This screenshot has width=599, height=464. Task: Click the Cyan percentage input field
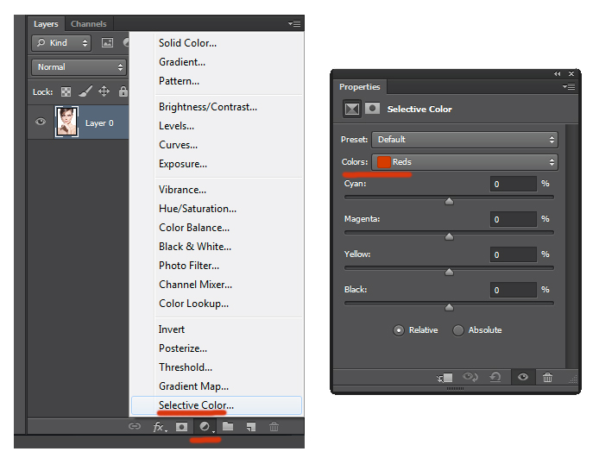[x=514, y=184]
